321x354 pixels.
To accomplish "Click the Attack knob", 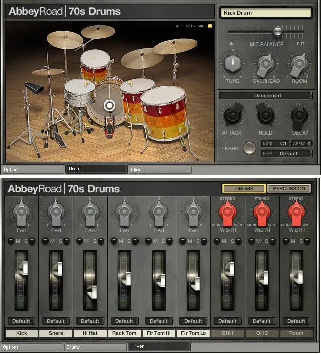I will pos(233,115).
